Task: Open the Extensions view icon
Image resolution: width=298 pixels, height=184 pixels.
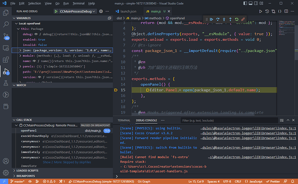Action: [x=6, y=59]
